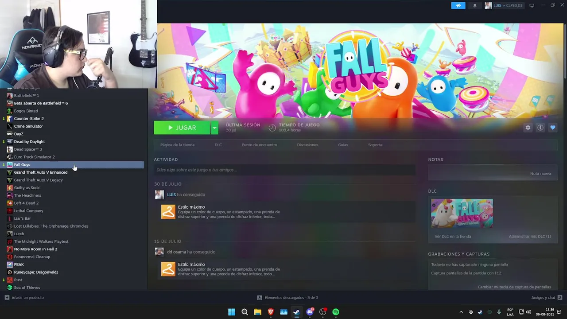567x319 pixels.
Task: Toggle favorite heart for Fall Guys
Action: click(x=552, y=128)
